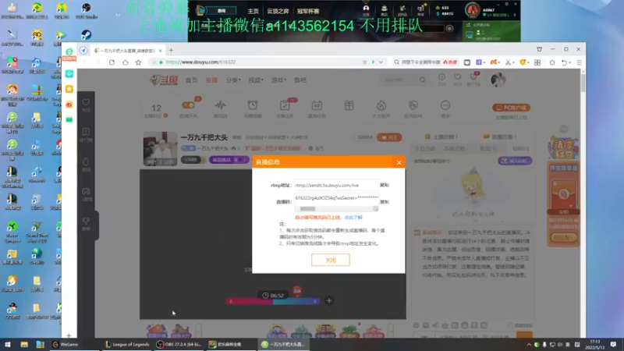Image resolution: width=624 pixels, height=351 pixels.
Task: Switch to OBS 27.2.4 in the taskbar
Action: [179, 345]
